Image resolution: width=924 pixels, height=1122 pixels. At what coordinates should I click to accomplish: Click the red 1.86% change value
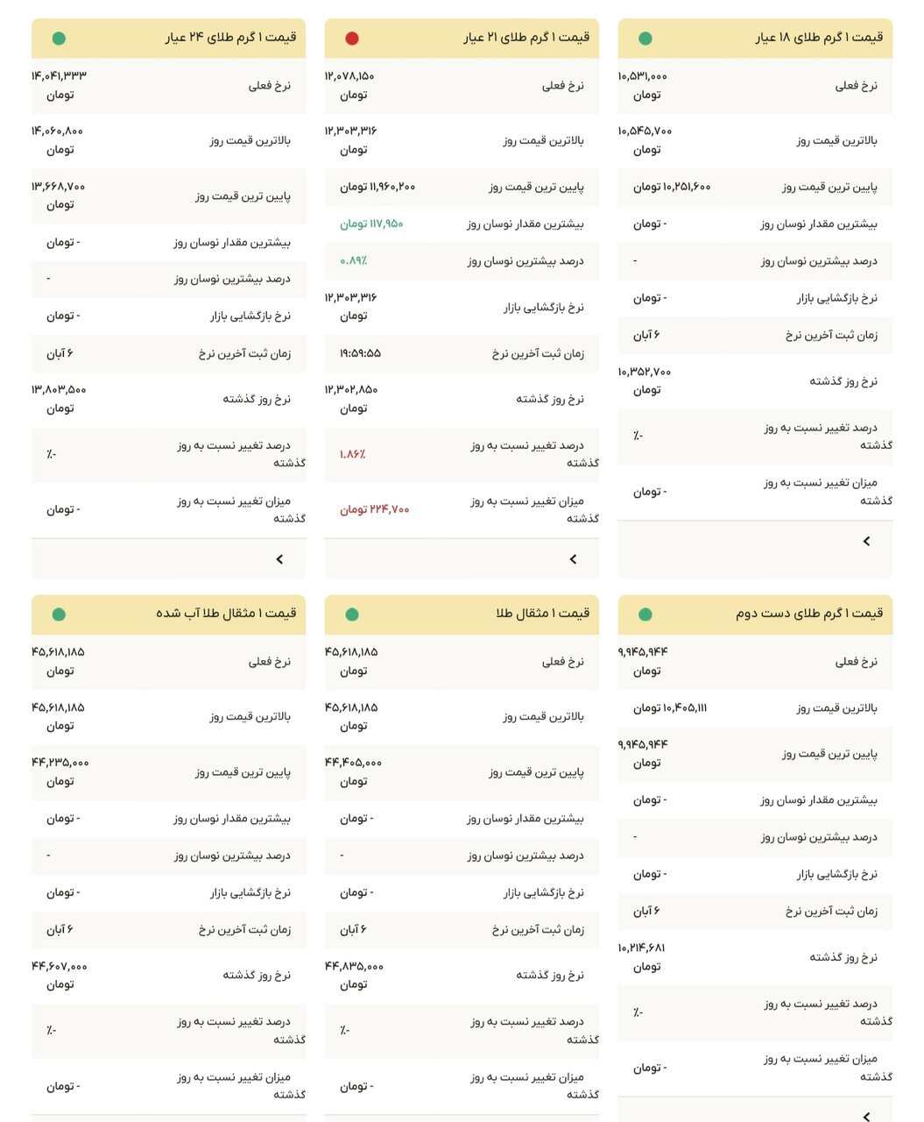tap(351, 453)
